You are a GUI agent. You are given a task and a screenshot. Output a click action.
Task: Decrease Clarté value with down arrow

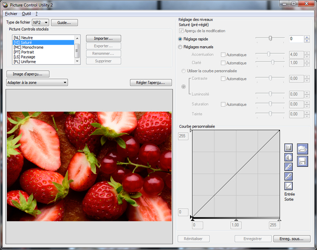pyautogui.click(x=307, y=65)
